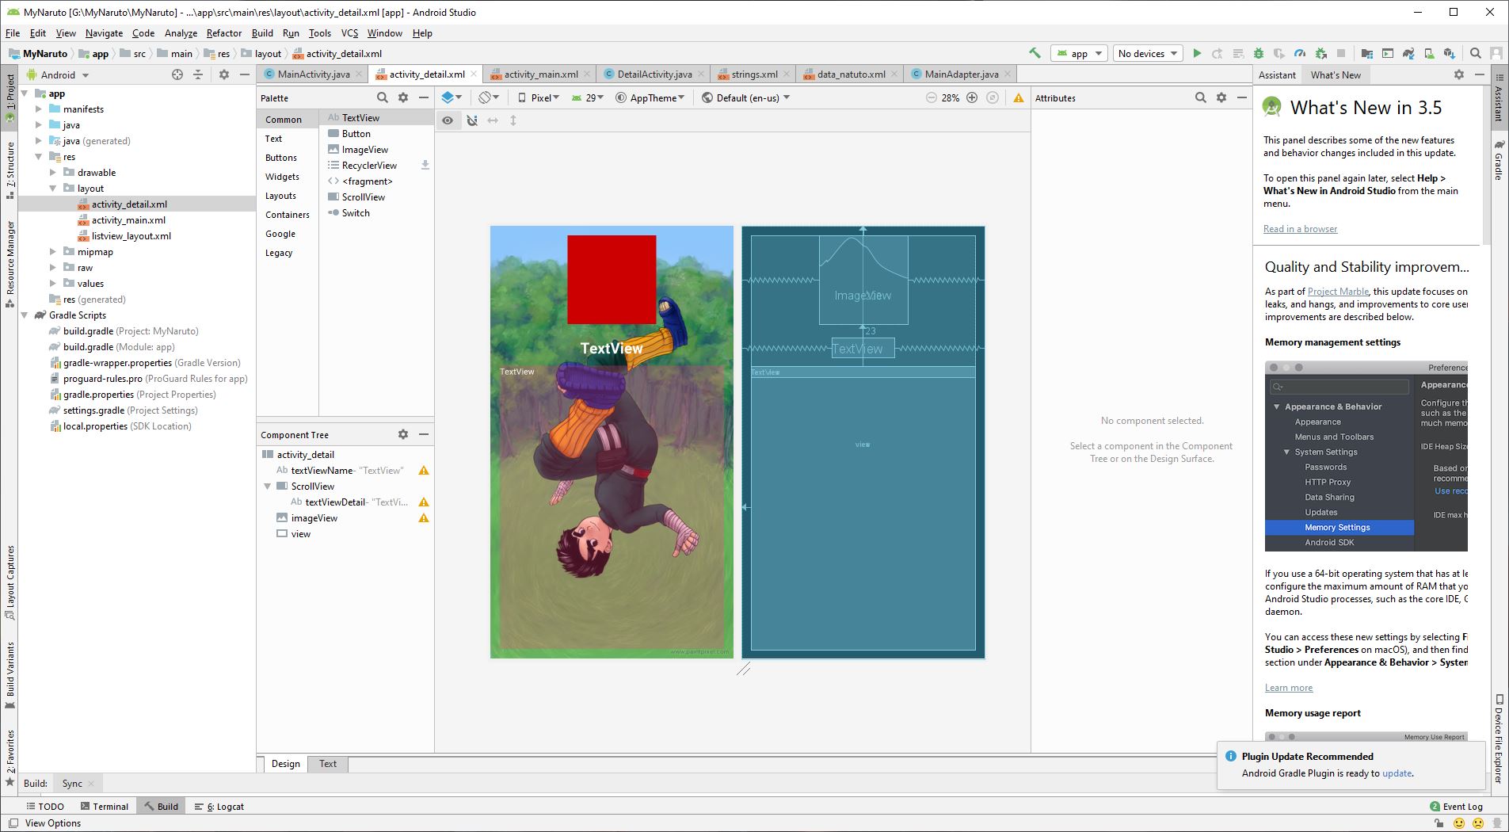
Task: Open the SDK Manager icon
Action: click(x=1450, y=53)
